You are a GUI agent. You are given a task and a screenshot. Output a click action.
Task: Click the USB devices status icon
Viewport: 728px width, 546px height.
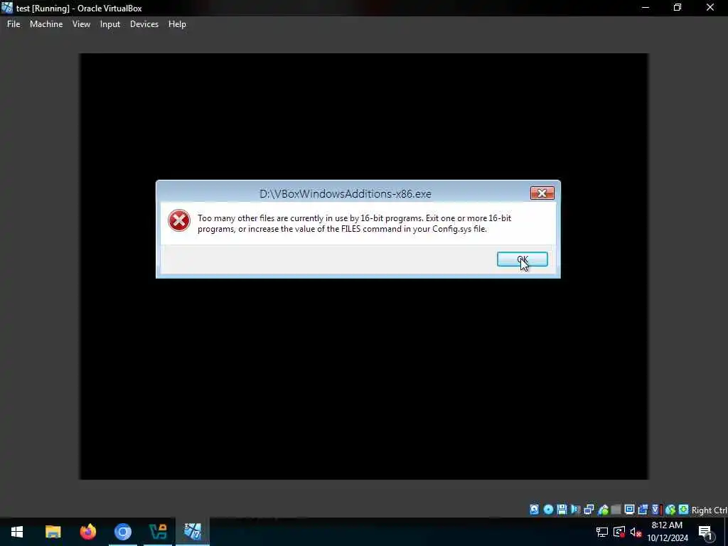[603, 510]
